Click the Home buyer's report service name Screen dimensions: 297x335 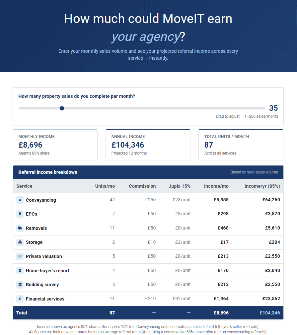(47, 271)
